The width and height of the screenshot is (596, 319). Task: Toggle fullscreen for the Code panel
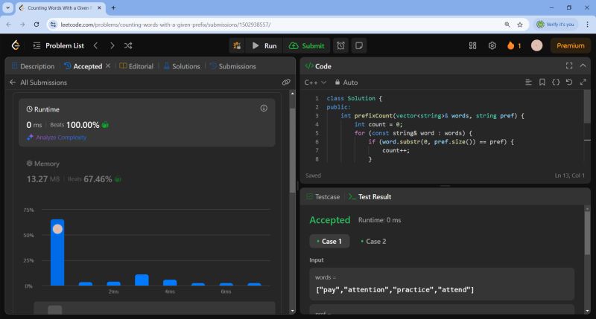click(569, 66)
